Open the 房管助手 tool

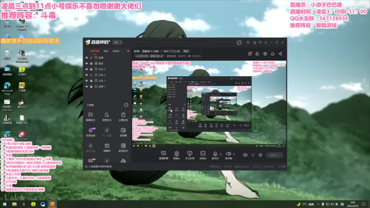[107, 117]
